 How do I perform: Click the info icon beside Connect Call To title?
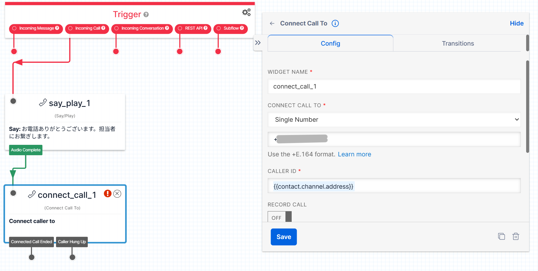pyautogui.click(x=335, y=23)
